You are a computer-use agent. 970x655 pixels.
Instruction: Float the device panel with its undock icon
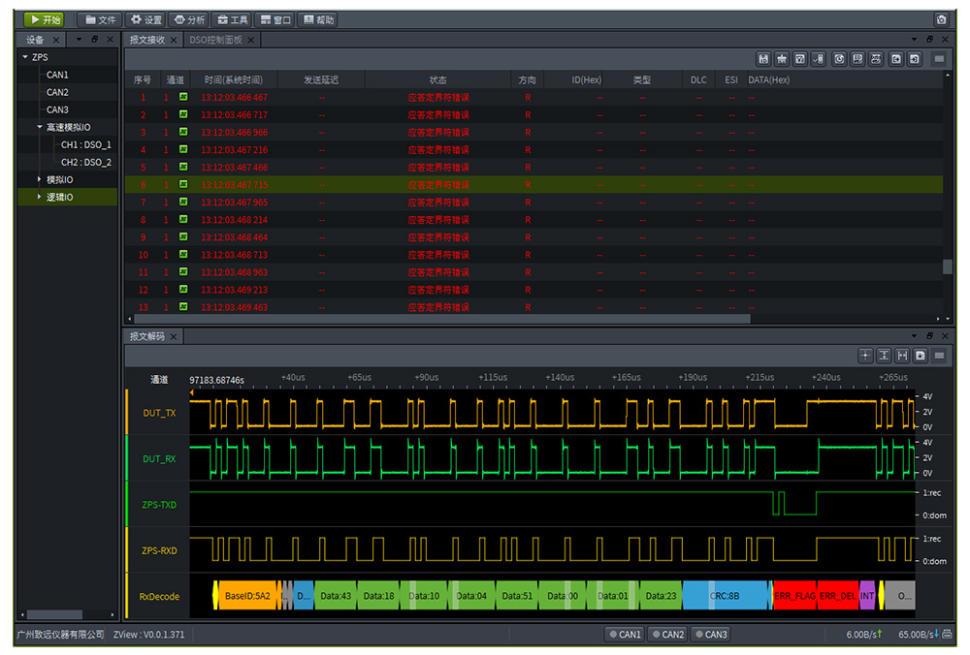[95, 40]
